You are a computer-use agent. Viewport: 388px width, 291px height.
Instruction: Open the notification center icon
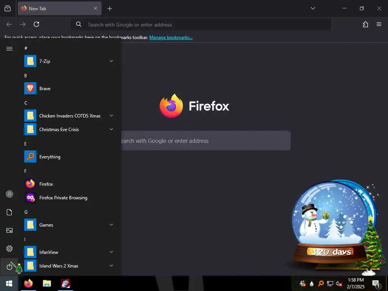[x=375, y=283]
